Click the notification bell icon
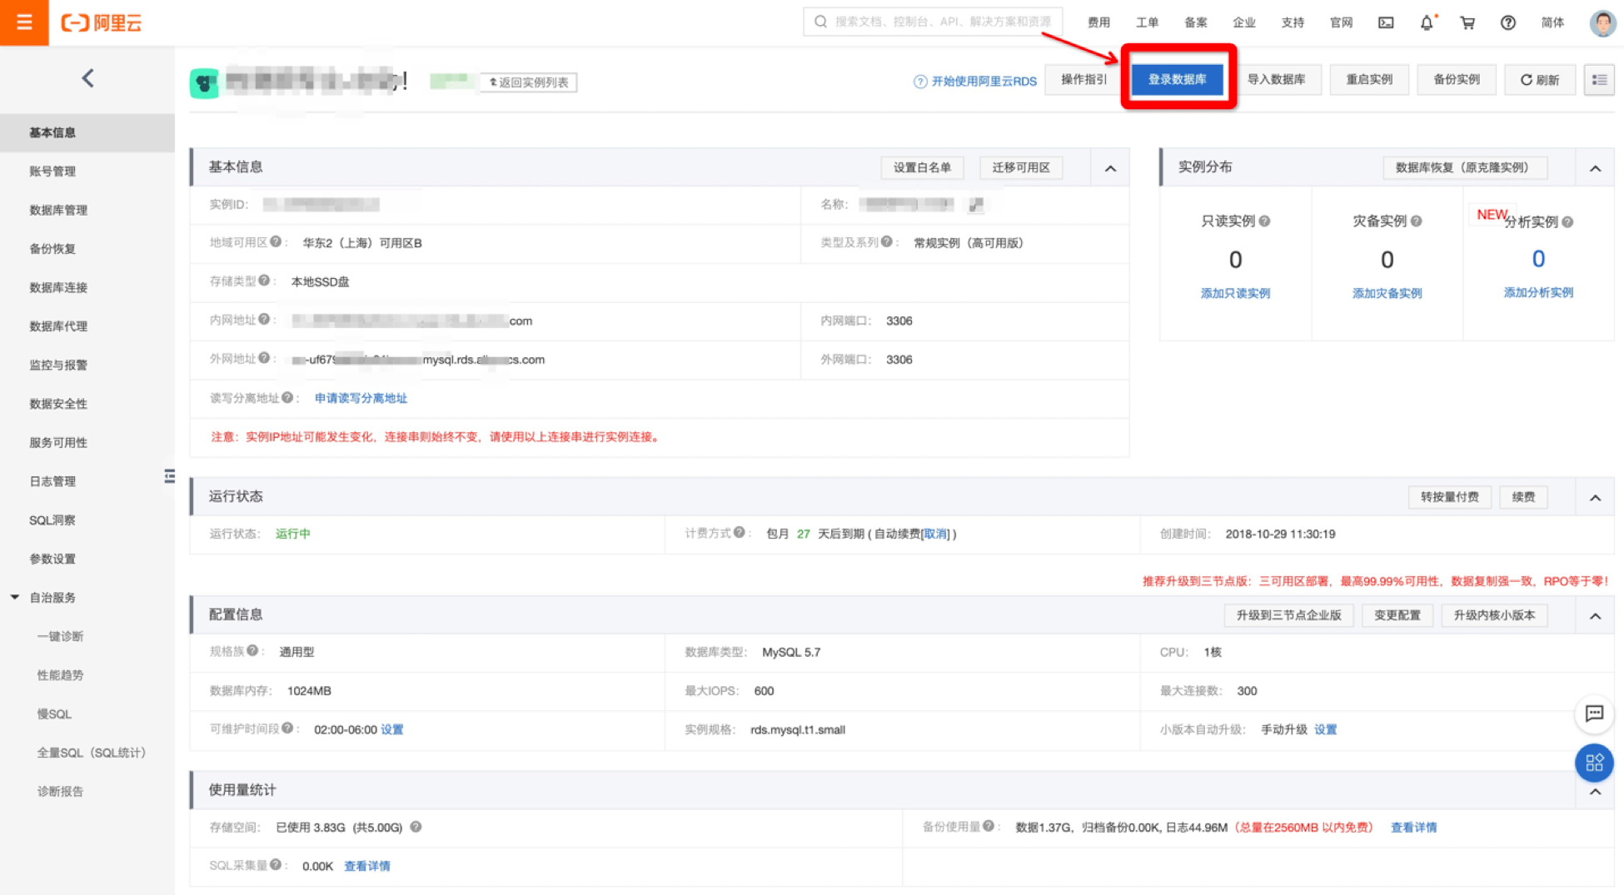Viewport: 1624px width, 895px height. pyautogui.click(x=1427, y=22)
